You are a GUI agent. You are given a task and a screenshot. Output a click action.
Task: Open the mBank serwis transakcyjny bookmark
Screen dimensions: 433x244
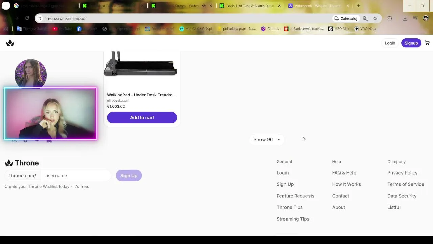(x=304, y=29)
